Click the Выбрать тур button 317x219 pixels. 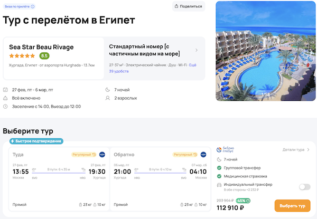pos(292,205)
